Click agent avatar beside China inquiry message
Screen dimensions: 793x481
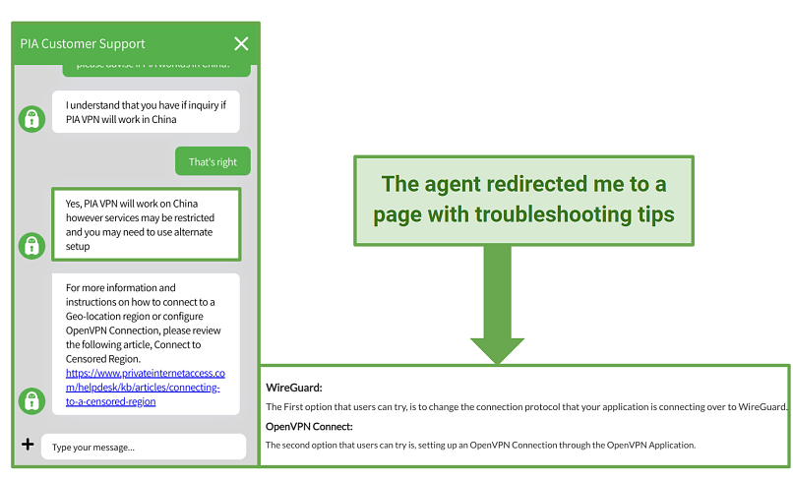(x=31, y=119)
